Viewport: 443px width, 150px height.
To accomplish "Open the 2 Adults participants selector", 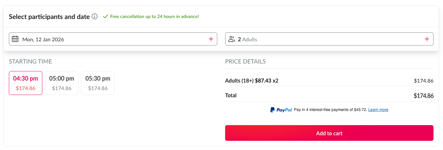I will [312, 39].
